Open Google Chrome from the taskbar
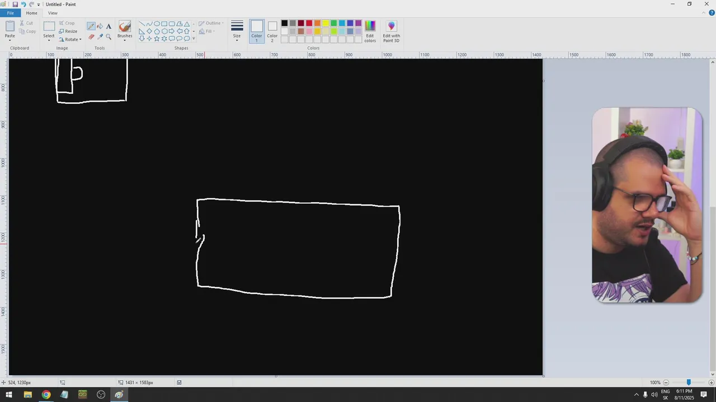This screenshot has height=402, width=716. click(46, 395)
